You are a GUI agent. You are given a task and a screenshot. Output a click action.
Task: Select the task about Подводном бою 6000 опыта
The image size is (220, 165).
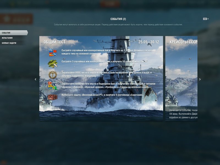108,85
